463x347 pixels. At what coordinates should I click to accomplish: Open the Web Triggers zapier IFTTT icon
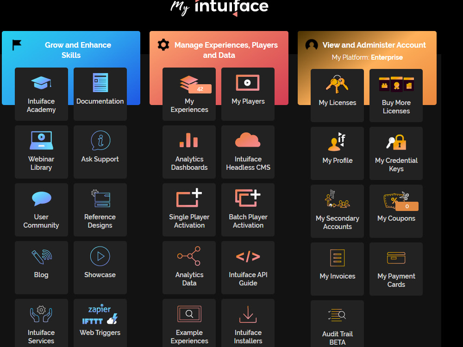click(x=100, y=314)
